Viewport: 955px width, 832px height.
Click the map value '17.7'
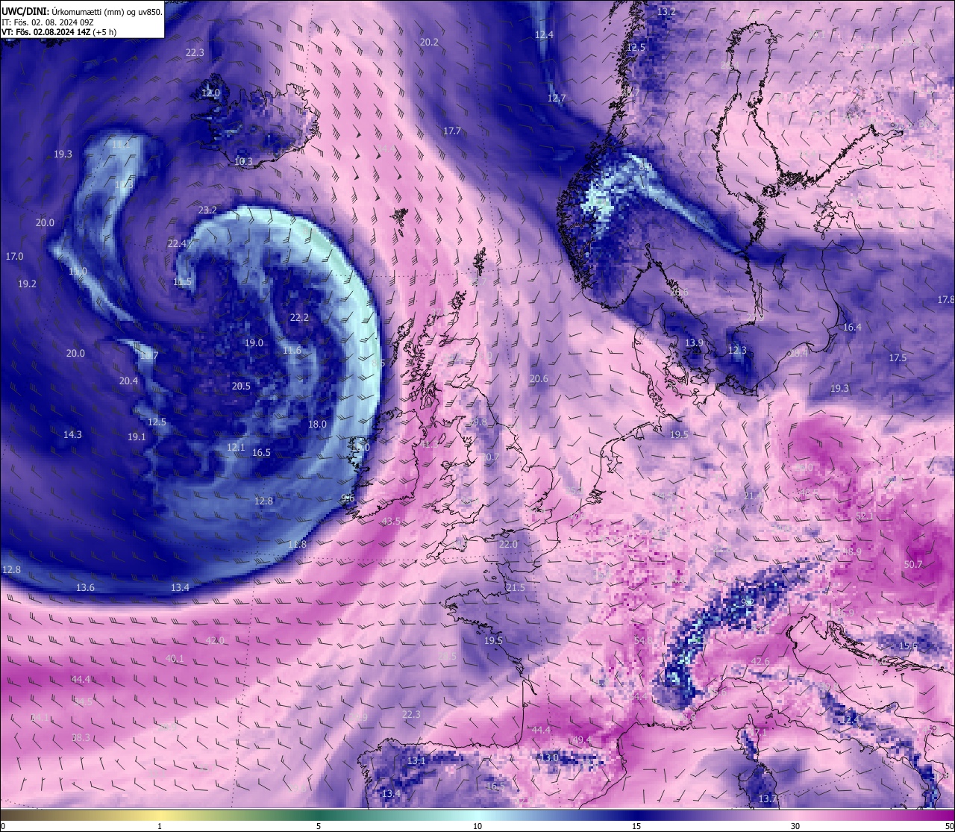click(451, 131)
